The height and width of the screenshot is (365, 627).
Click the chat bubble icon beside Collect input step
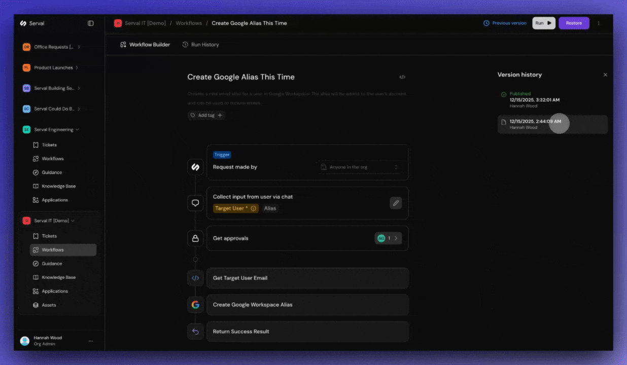195,203
